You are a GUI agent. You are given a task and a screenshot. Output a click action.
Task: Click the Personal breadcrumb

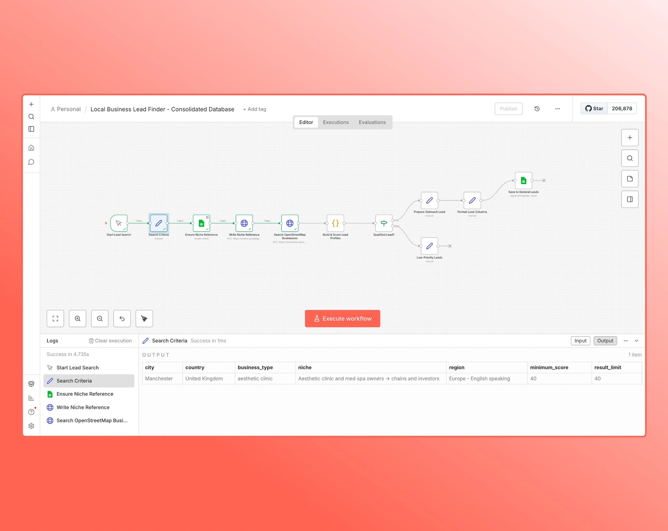point(66,109)
